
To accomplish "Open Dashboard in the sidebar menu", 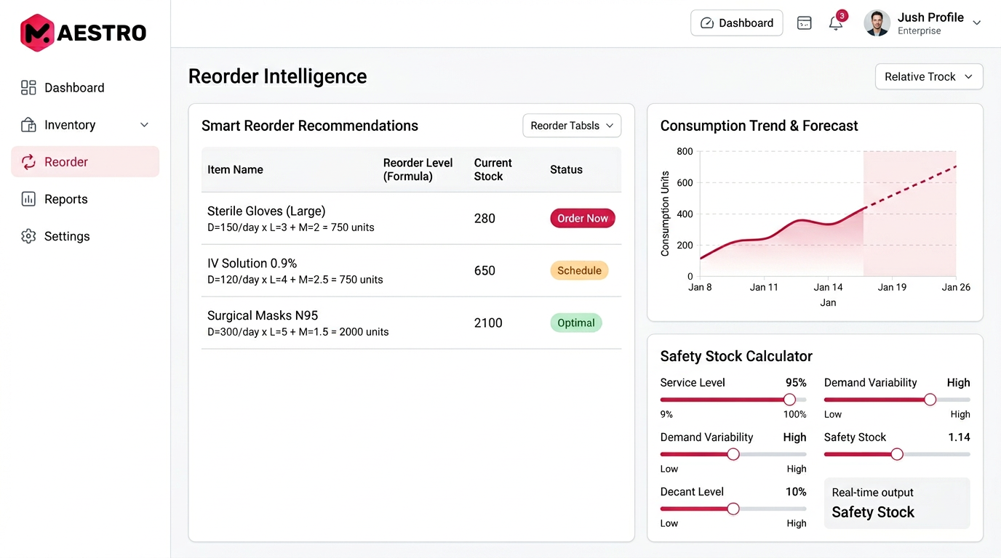I will [85, 88].
